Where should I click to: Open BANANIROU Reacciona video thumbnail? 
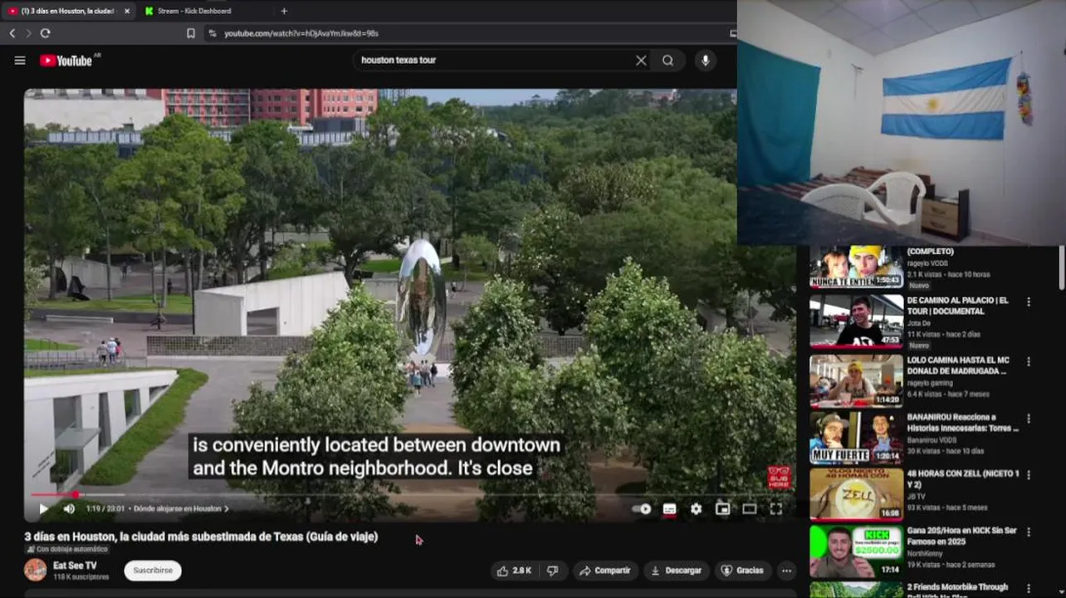coord(856,438)
